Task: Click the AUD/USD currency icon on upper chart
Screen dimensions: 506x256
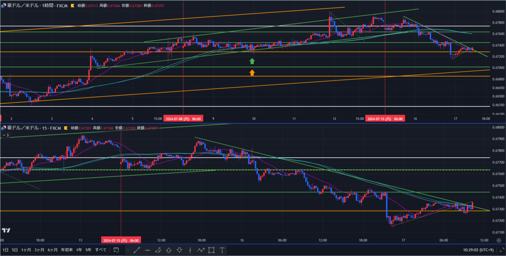Action: pyautogui.click(x=4, y=6)
